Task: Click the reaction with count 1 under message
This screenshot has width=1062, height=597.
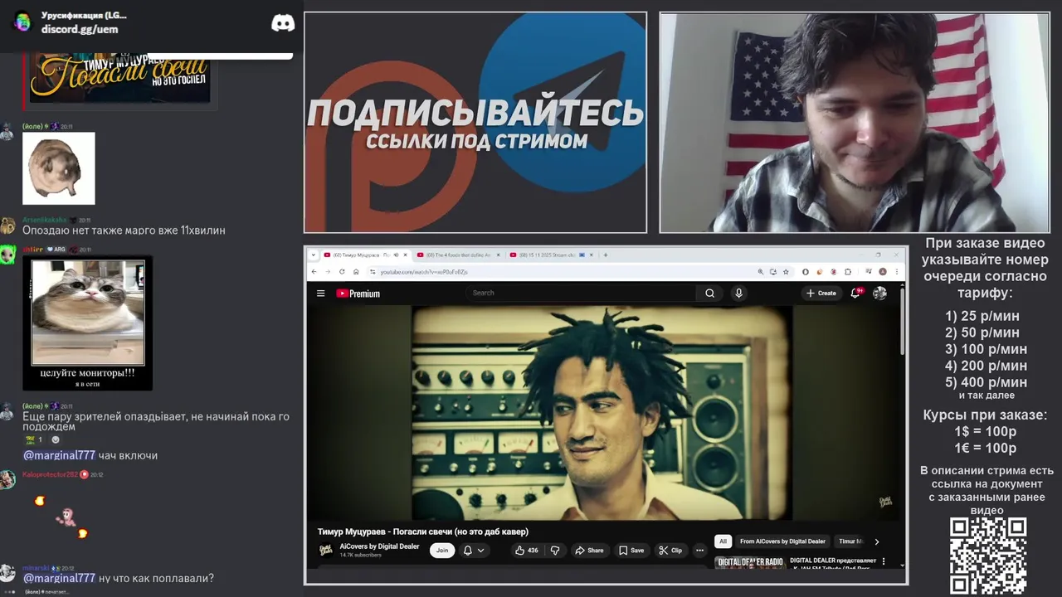Action: (34, 439)
